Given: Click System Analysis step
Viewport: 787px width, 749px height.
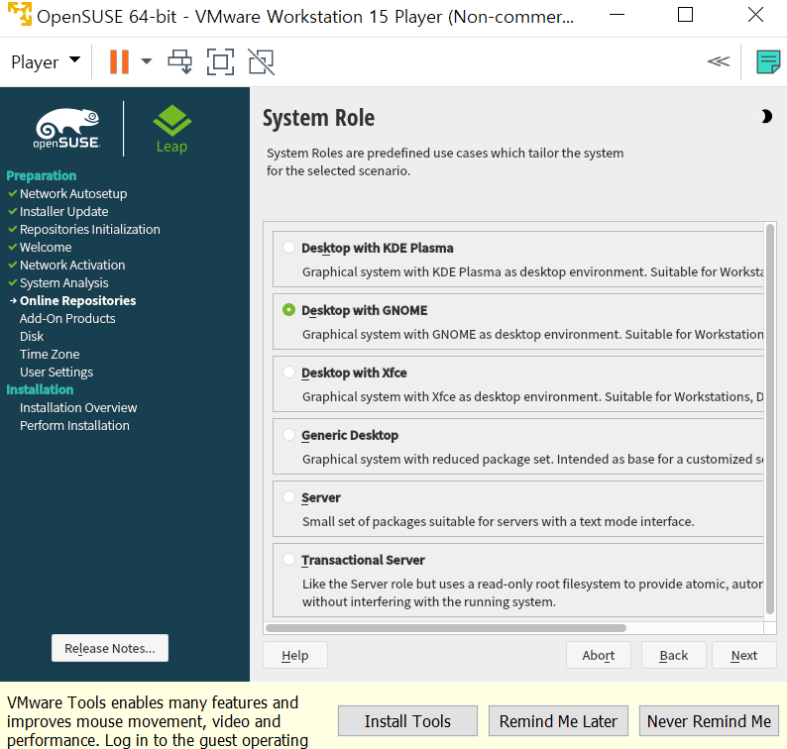Looking at the screenshot, I should pyautogui.click(x=63, y=283).
